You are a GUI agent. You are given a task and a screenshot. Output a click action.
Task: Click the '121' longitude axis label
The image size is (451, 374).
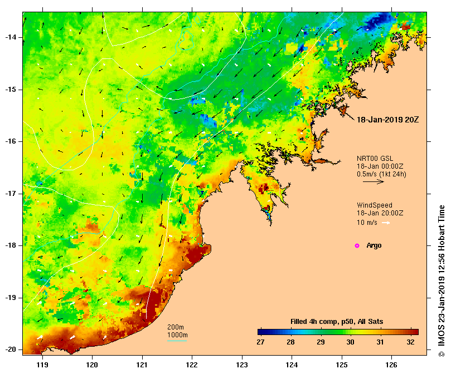click(142, 365)
